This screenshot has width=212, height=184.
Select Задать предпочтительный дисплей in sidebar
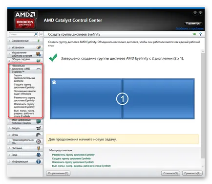24,78
